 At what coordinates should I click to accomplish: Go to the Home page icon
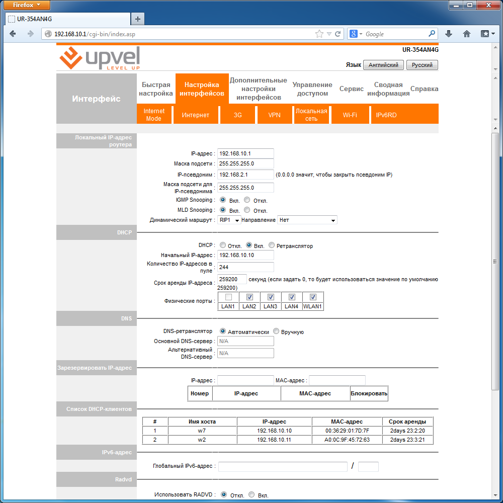(467, 34)
